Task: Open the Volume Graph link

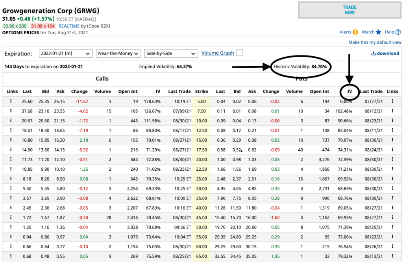Action: coord(218,53)
